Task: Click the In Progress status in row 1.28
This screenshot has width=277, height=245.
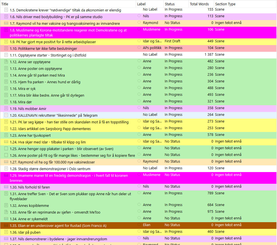Action: 174,168
